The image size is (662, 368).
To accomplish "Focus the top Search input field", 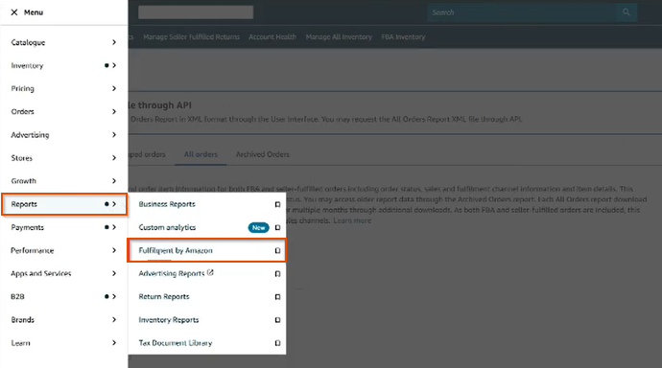I will [521, 12].
